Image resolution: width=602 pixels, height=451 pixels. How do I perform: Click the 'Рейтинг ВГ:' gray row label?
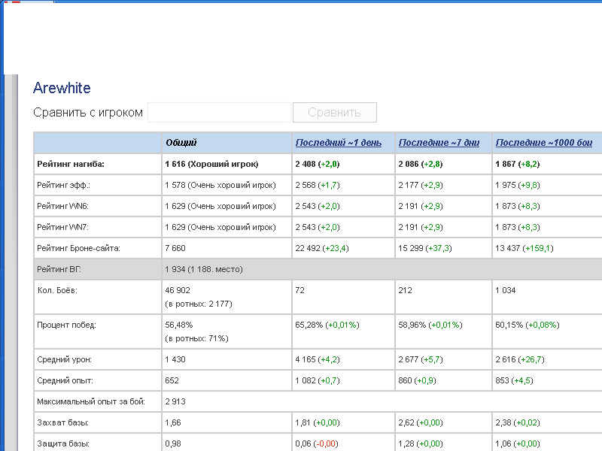(x=62, y=269)
